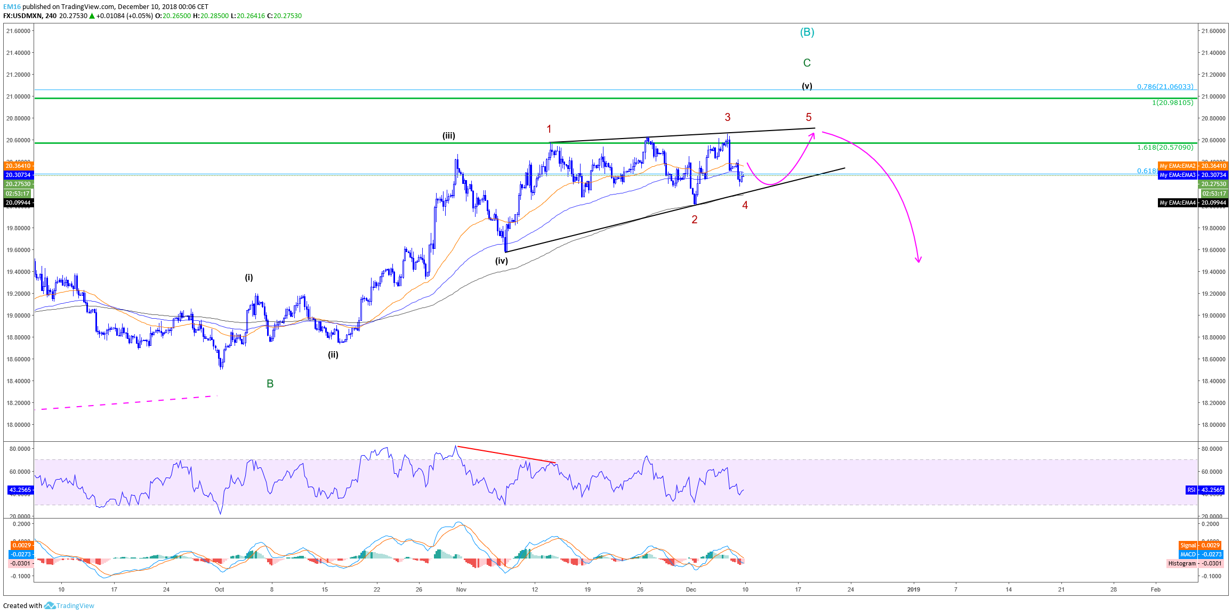1232x615 pixels.
Task: Click the blue 0.618 Fibonacci label
Action: click(x=1147, y=171)
